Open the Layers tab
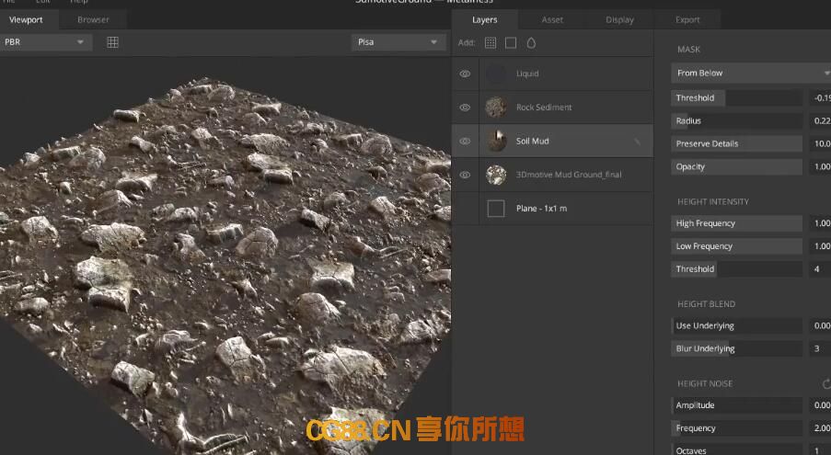This screenshot has width=831, height=455. (484, 19)
